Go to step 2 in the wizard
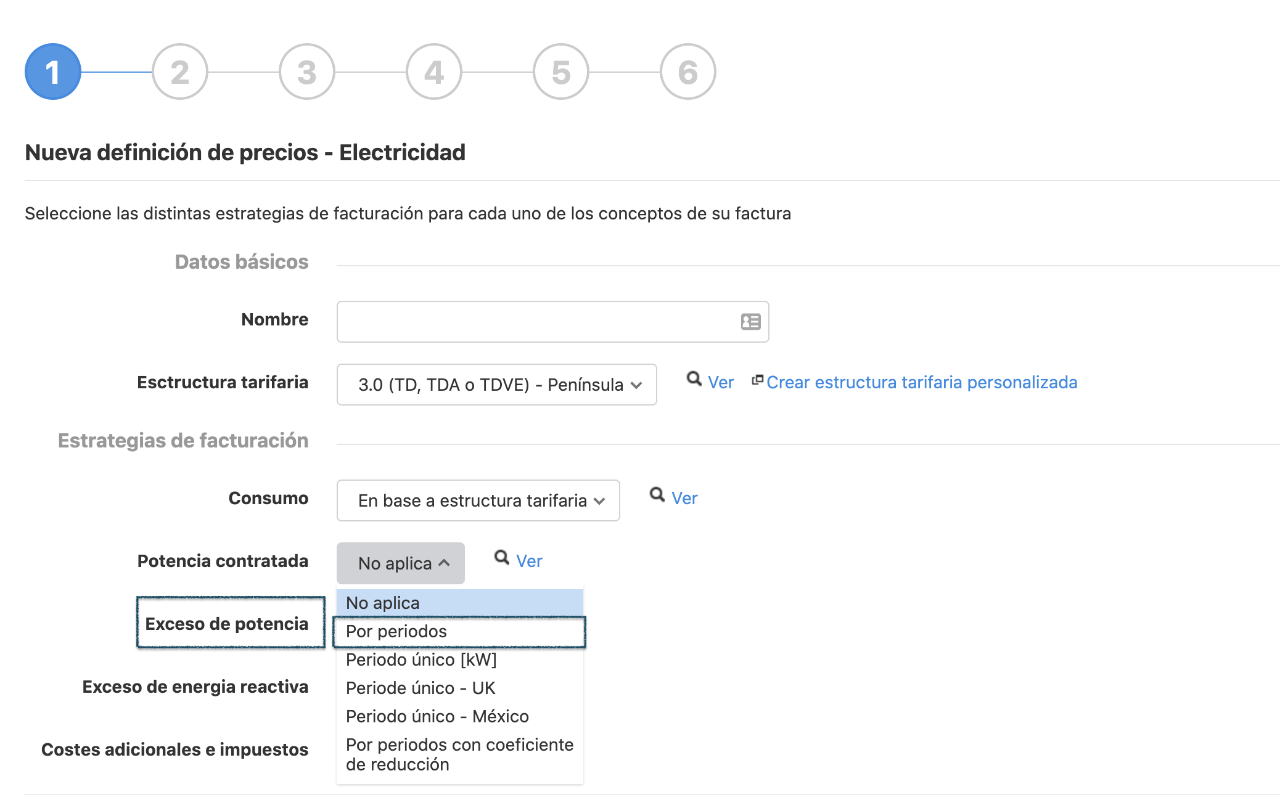 tap(180, 71)
